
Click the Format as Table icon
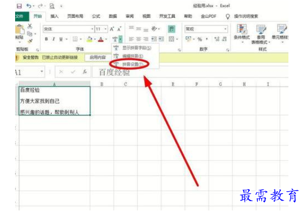(261, 29)
